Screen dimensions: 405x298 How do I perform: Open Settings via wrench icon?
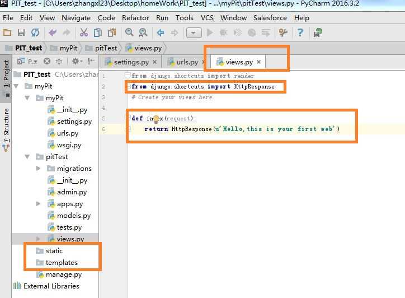pos(283,32)
